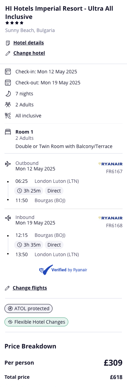127x387 pixels.
Task: Click the Verified by Ryanair logo
Action: coord(63,270)
